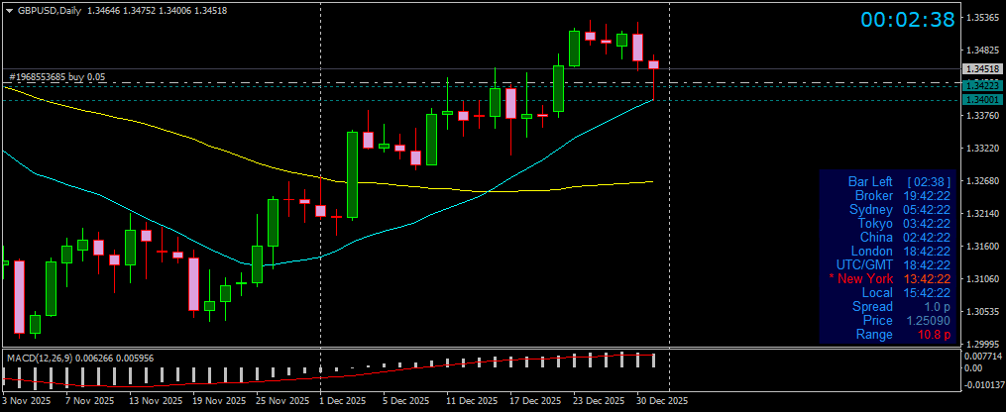Click price scale value 1.34825
This screenshot has height=412, width=1006.
pos(983,50)
